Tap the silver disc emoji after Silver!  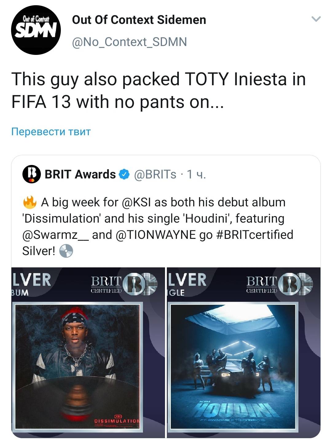click(66, 251)
